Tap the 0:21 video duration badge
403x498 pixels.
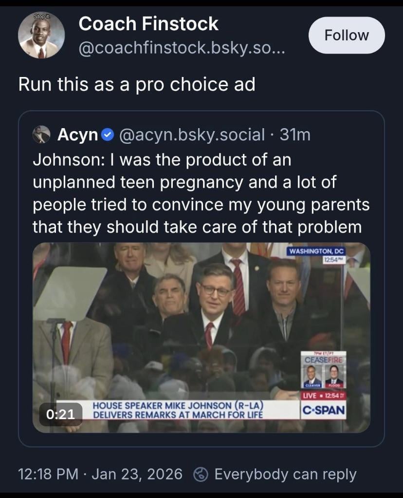coord(60,414)
